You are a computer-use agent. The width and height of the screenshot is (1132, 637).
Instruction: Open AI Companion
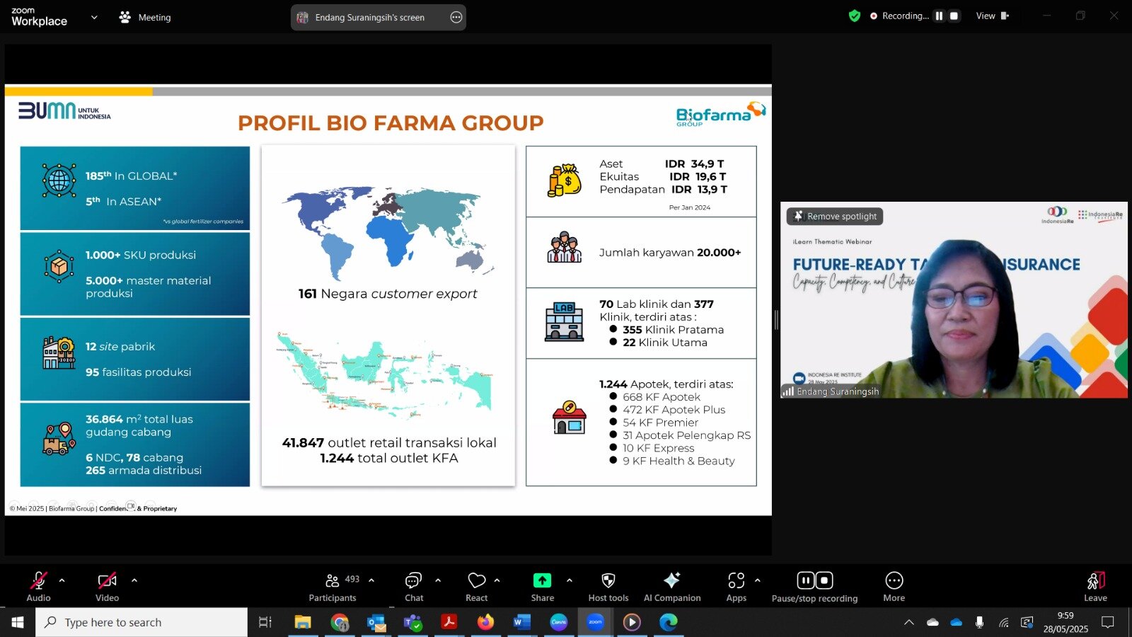pyautogui.click(x=672, y=587)
